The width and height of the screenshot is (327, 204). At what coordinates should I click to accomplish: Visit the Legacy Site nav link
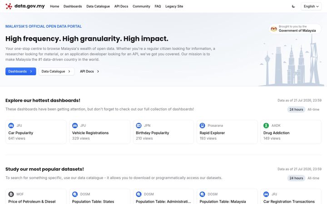click(x=174, y=6)
